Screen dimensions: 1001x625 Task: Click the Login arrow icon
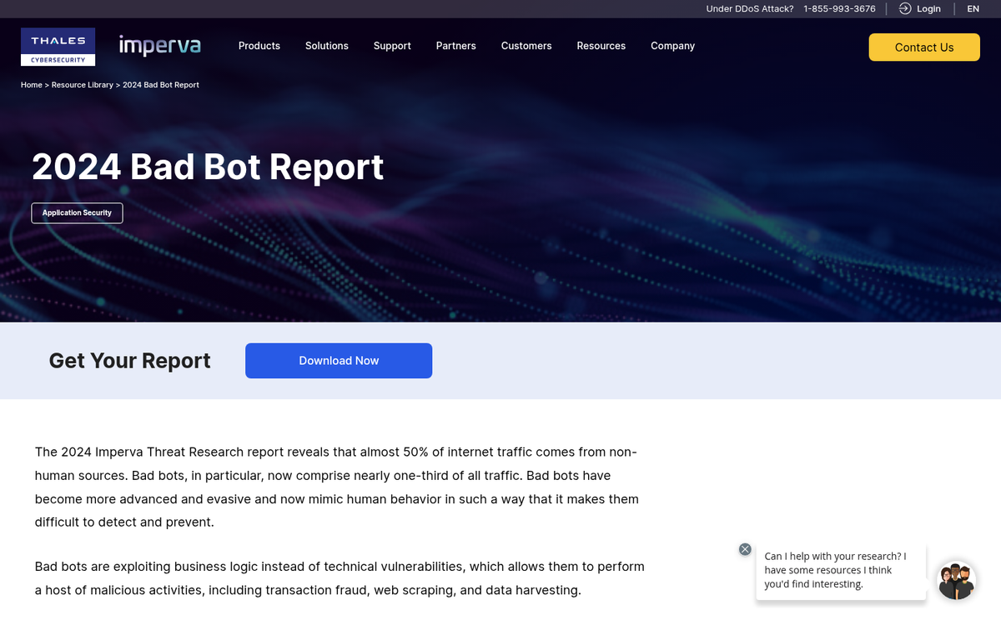coord(904,8)
